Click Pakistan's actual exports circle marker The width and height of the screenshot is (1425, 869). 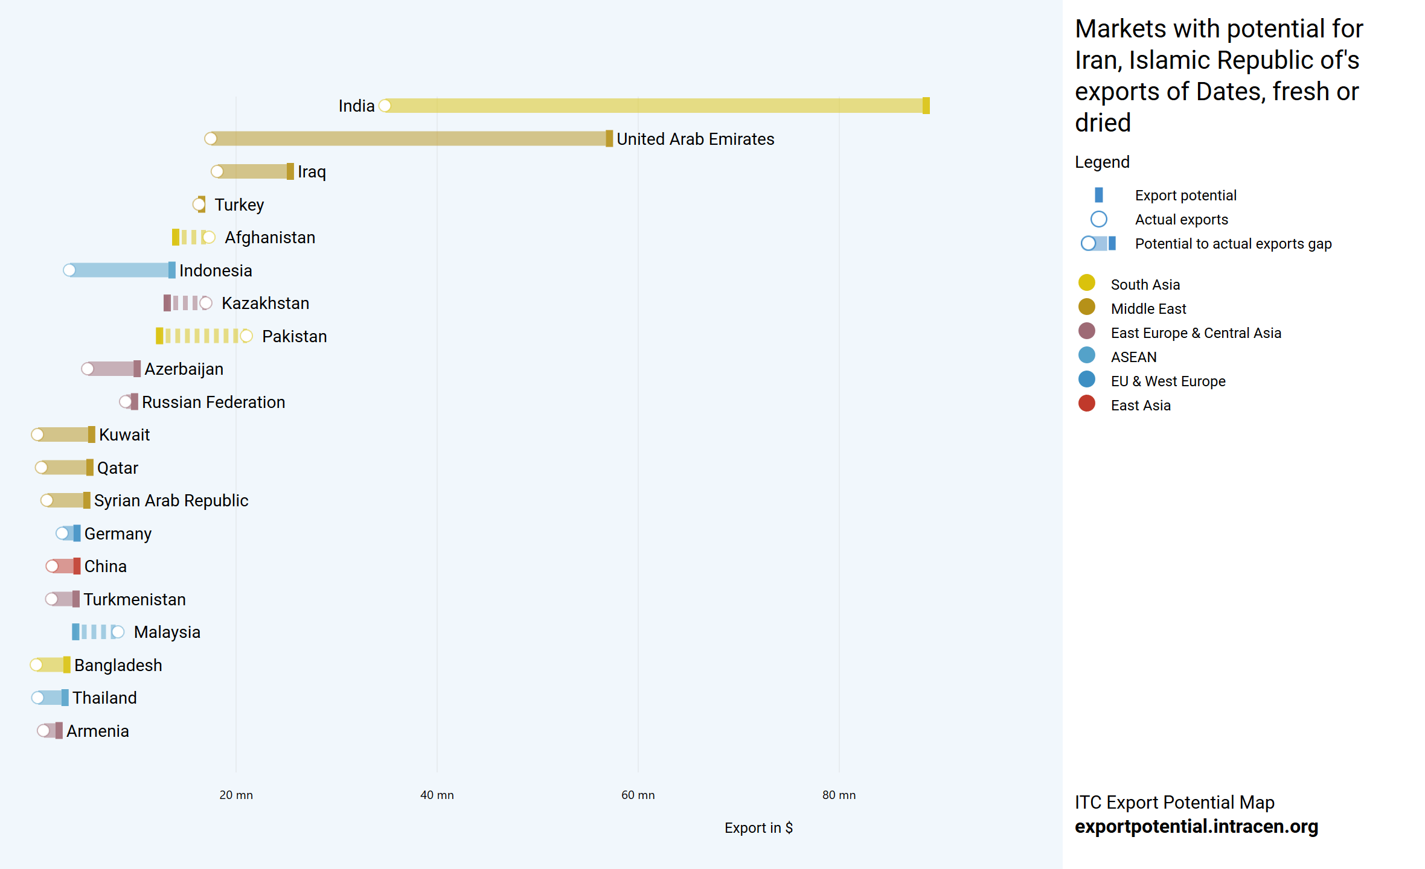[x=246, y=336]
